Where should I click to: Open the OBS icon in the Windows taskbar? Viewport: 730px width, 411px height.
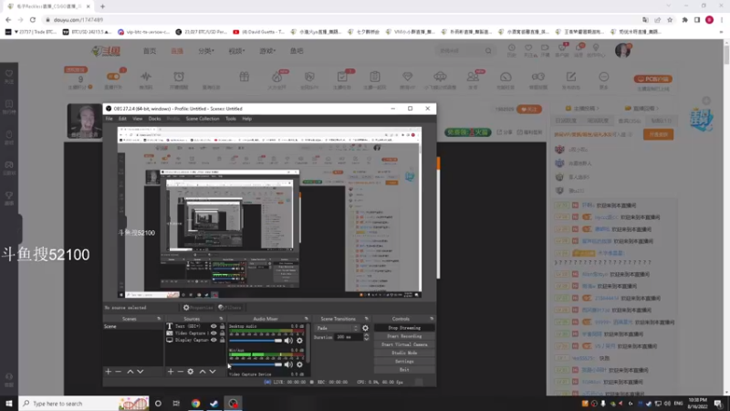[234, 404]
